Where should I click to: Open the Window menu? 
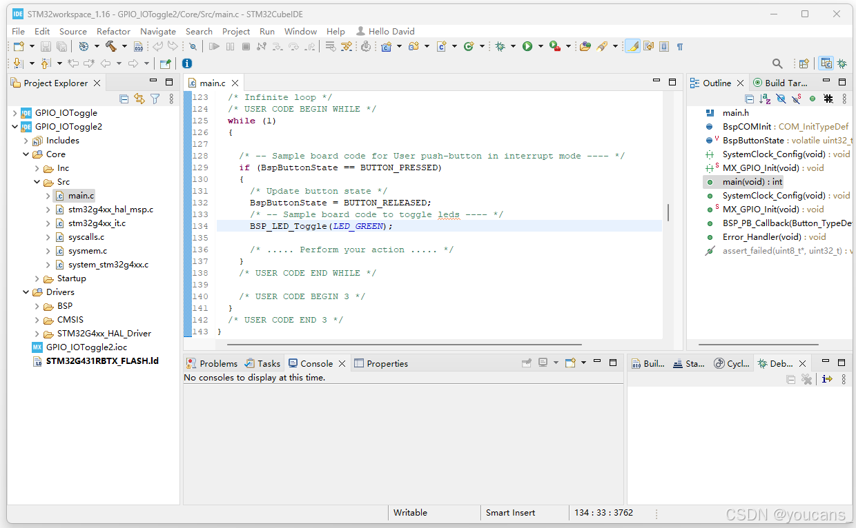click(300, 31)
